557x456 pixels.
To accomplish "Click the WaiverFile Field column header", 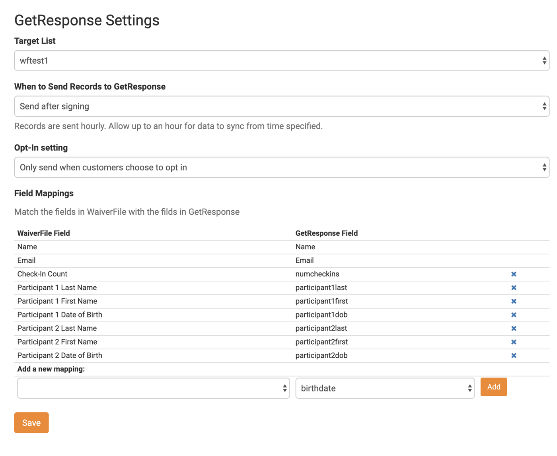I will [x=43, y=233].
